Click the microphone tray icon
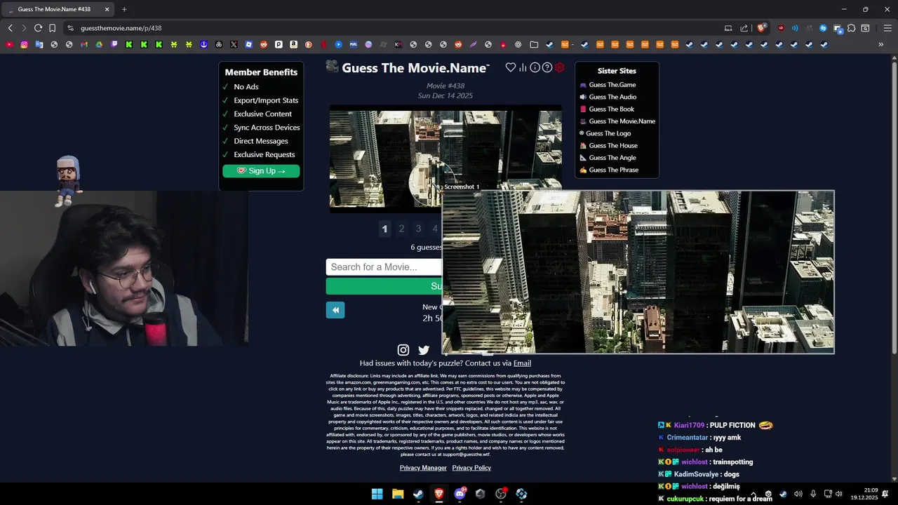 tap(813, 494)
